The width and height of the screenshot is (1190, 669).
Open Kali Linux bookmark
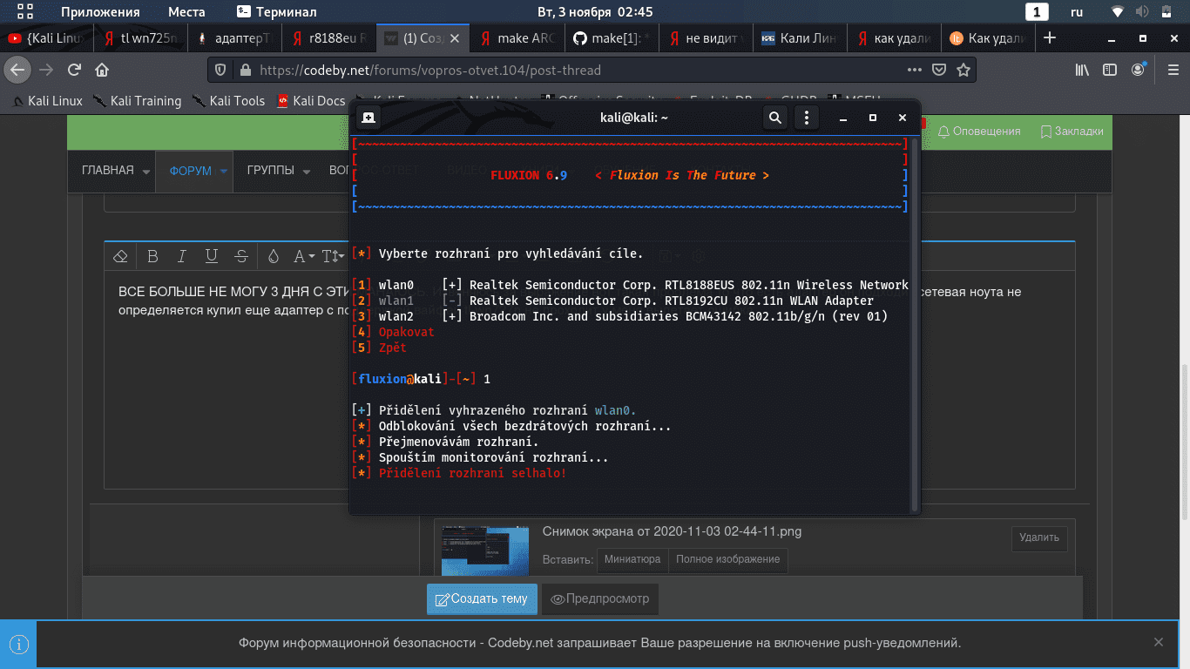[x=47, y=101]
